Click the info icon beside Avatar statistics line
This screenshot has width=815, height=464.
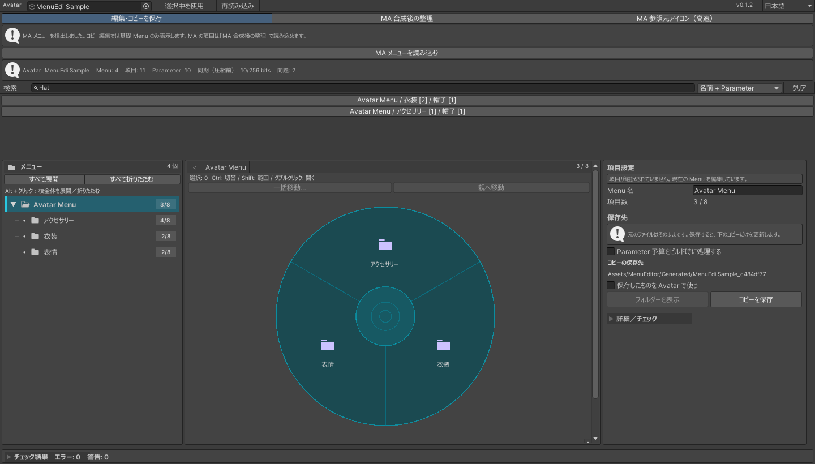pyautogui.click(x=12, y=70)
